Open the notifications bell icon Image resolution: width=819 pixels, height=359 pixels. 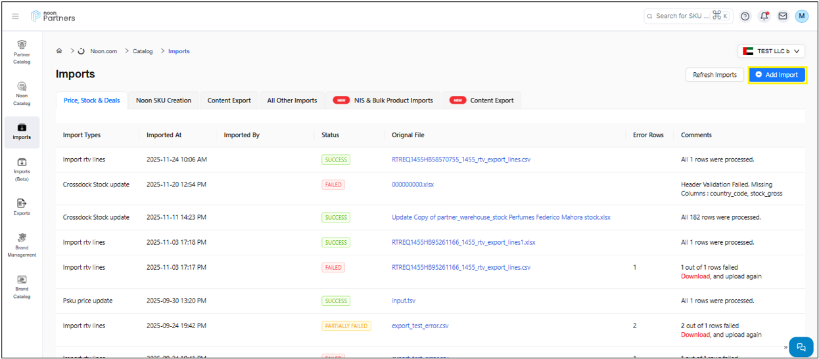[764, 16]
